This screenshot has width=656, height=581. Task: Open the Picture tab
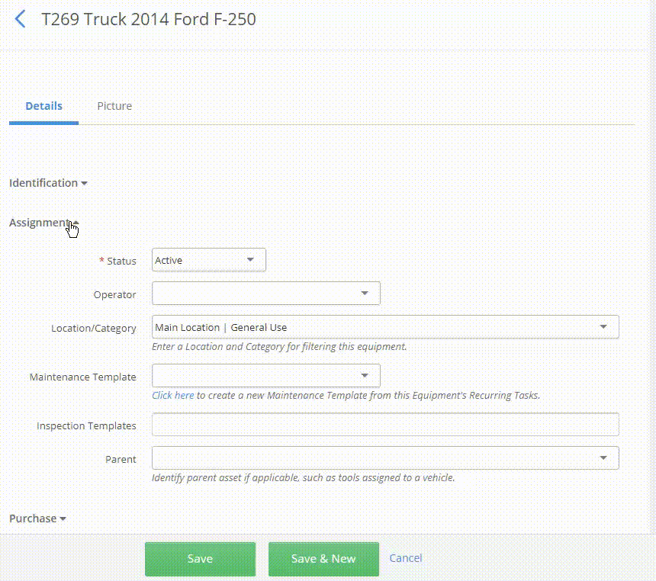tap(114, 106)
